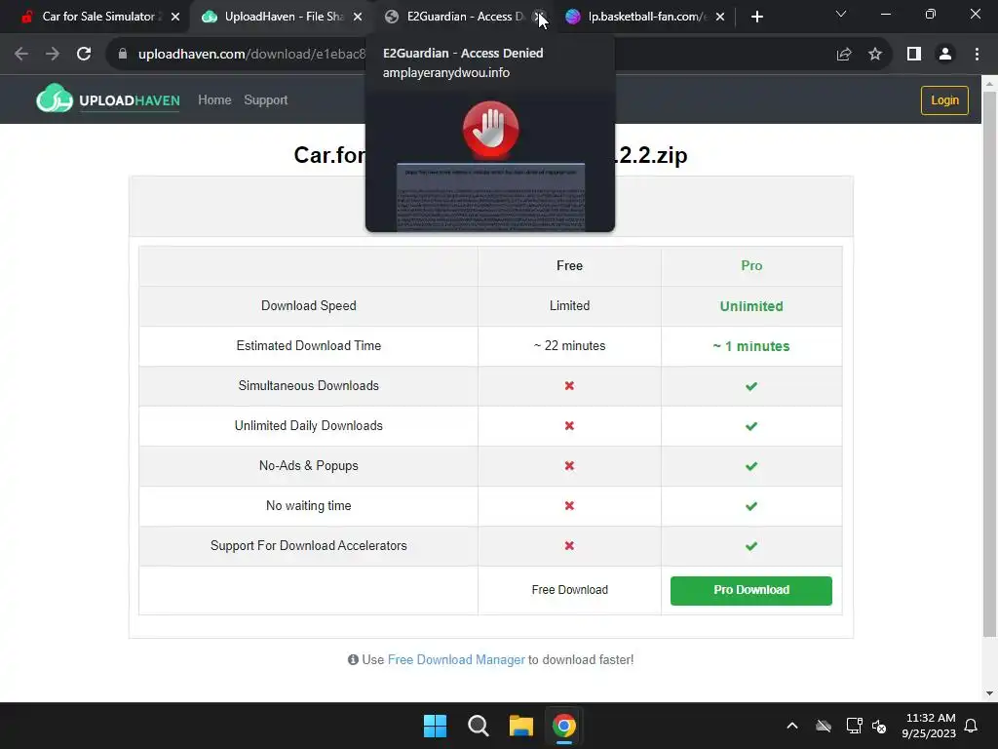The height and width of the screenshot is (749, 998).
Task: Click the OneDrive cloud tray icon
Action: 824,726
